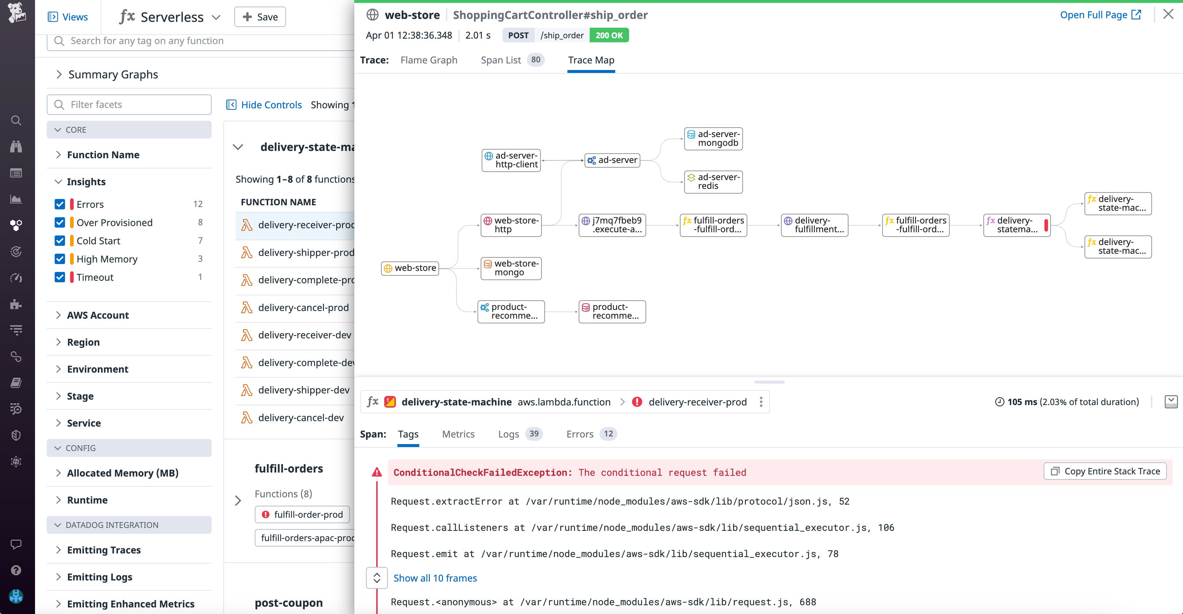The height and width of the screenshot is (614, 1183).
Task: Click the dashboards chart icon in sidebar
Action: [16, 199]
